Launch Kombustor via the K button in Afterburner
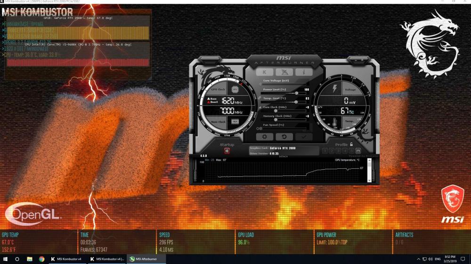Viewport: 471px width, 264px height. click(x=264, y=72)
